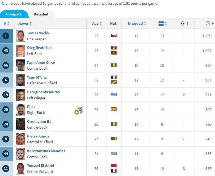Sort by minutes played clock icon
The height and width of the screenshot is (176, 215).
[208, 23]
